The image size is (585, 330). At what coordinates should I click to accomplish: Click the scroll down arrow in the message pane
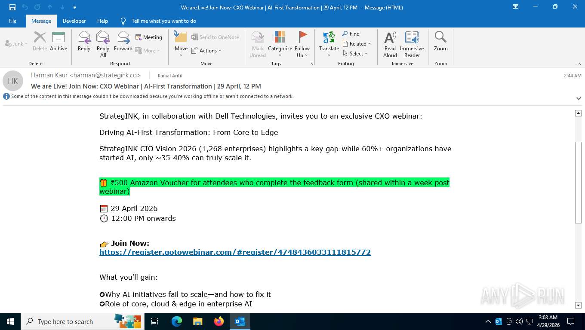(578, 305)
